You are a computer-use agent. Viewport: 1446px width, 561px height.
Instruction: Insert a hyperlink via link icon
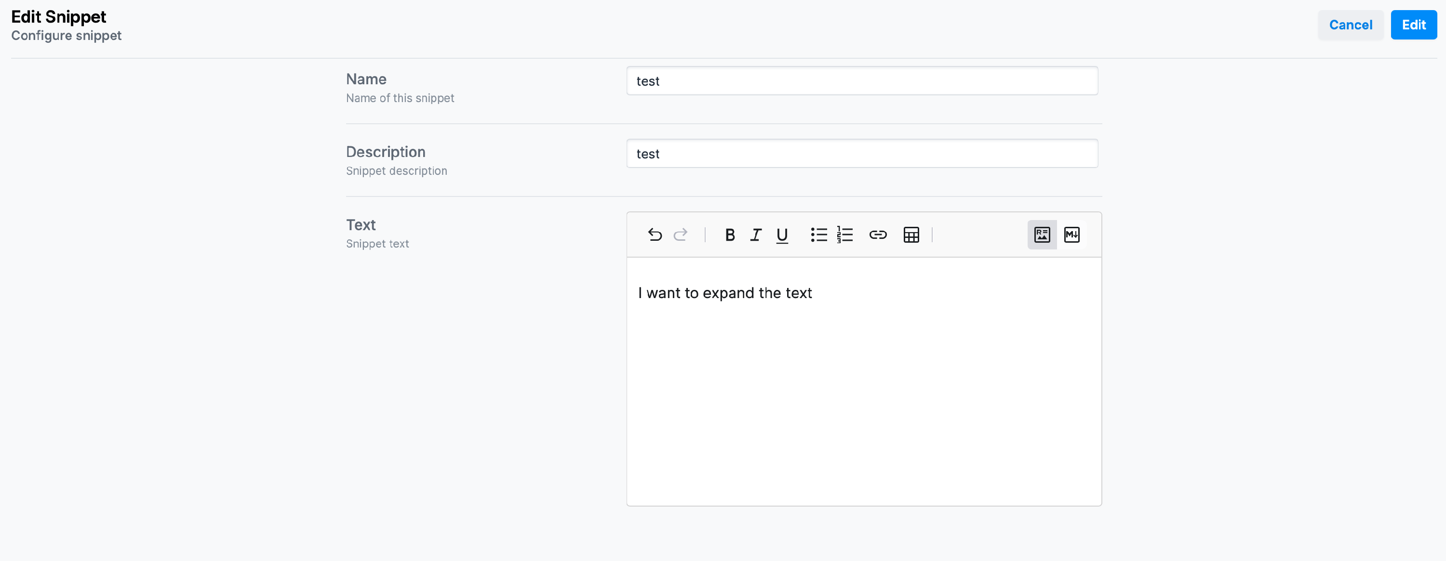coord(878,235)
